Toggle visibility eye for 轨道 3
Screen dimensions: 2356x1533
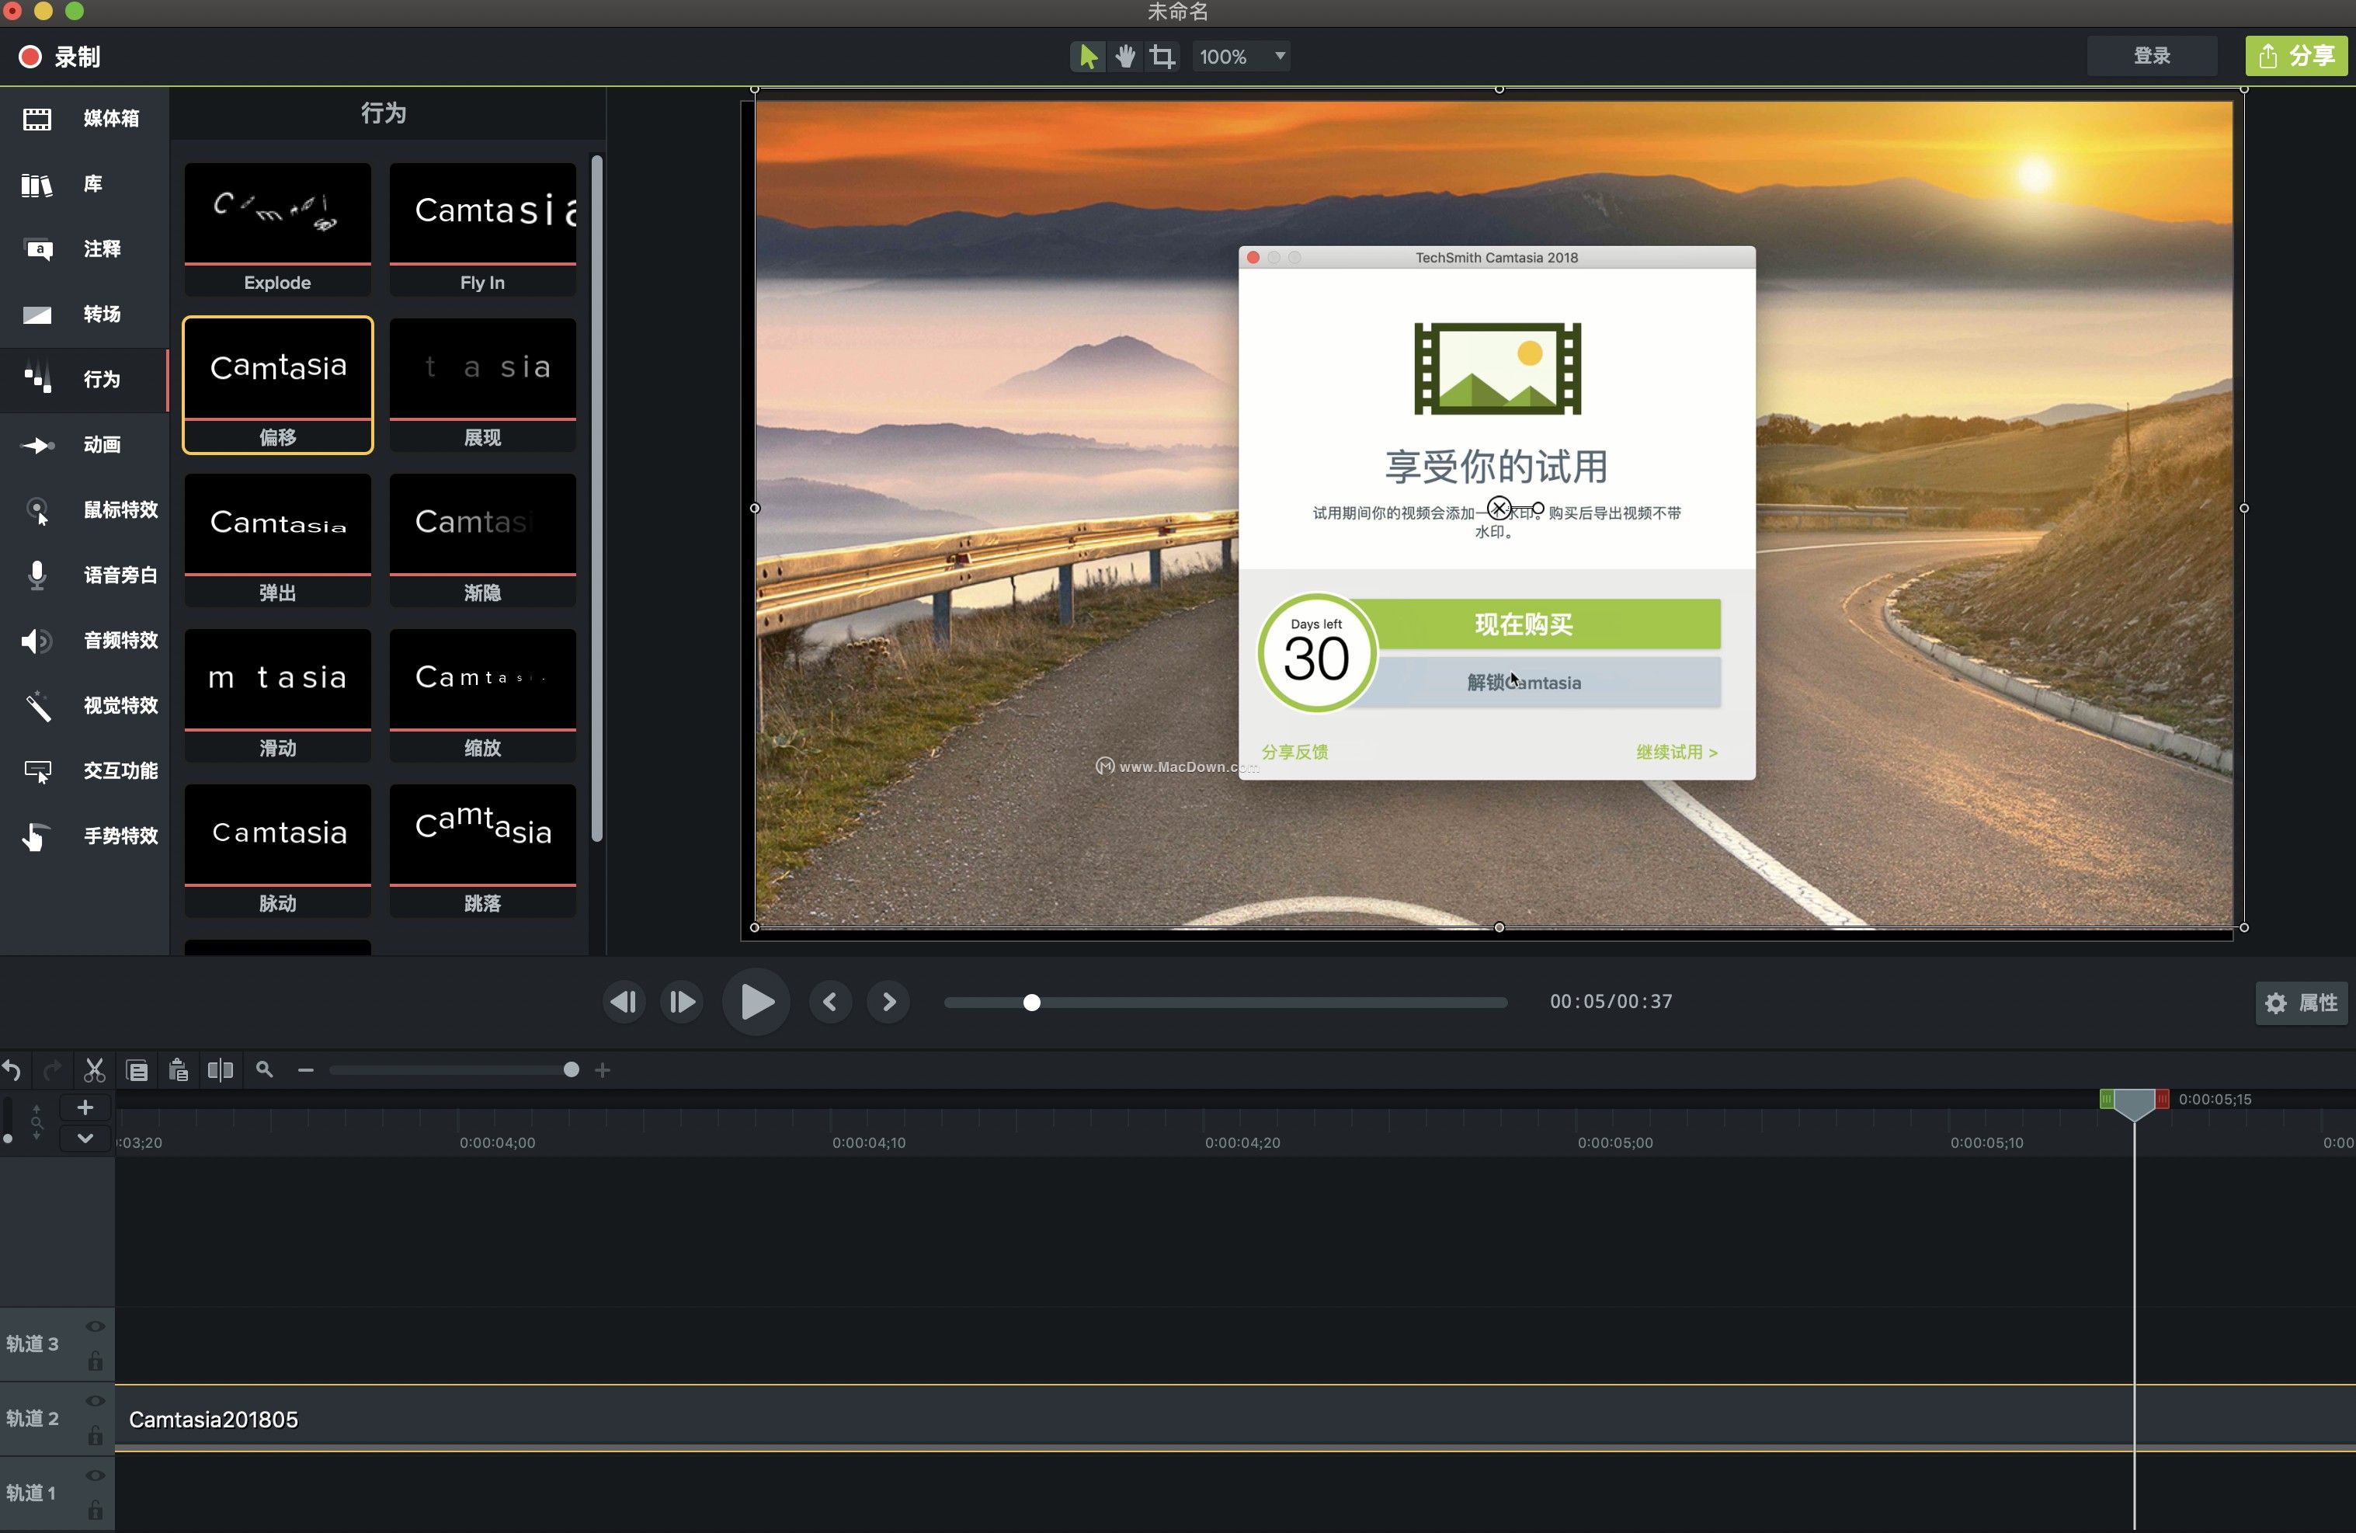click(95, 1326)
